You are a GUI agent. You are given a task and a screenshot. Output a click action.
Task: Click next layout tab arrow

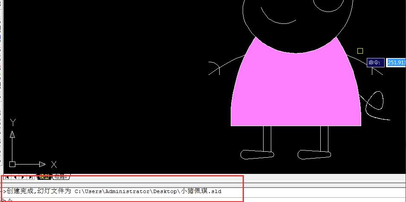23,177
